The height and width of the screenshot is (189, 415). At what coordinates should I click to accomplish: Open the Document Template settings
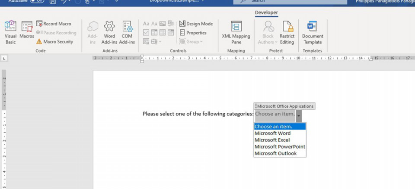[312, 32]
